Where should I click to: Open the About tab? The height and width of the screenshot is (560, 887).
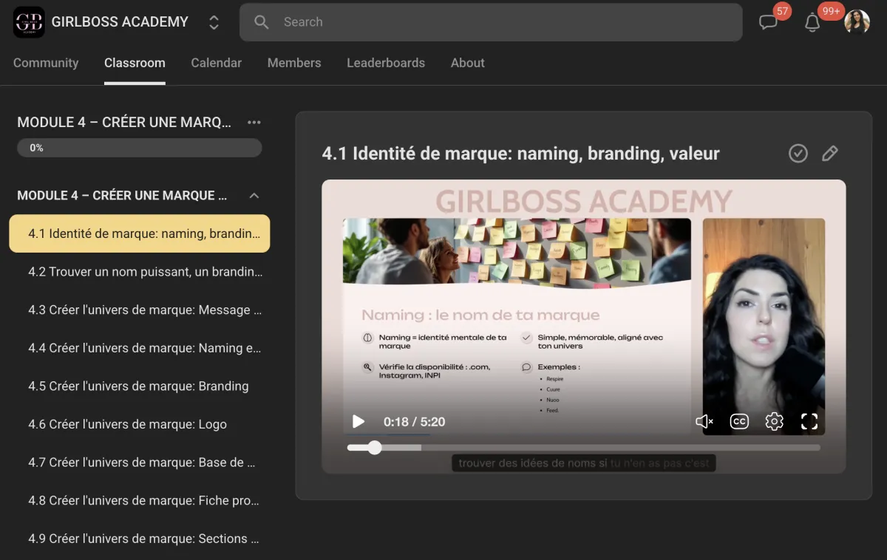(468, 63)
